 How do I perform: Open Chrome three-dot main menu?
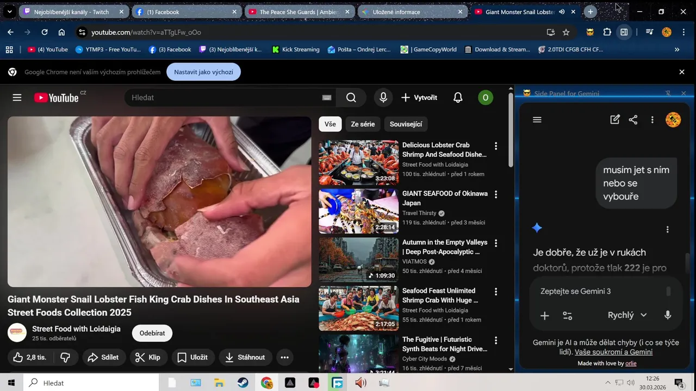click(683, 32)
